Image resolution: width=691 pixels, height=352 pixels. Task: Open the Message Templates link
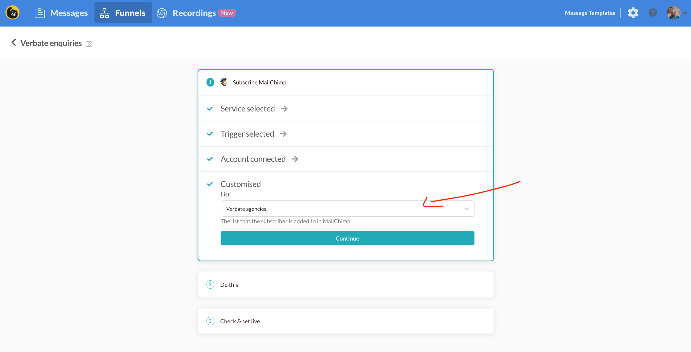coord(590,13)
